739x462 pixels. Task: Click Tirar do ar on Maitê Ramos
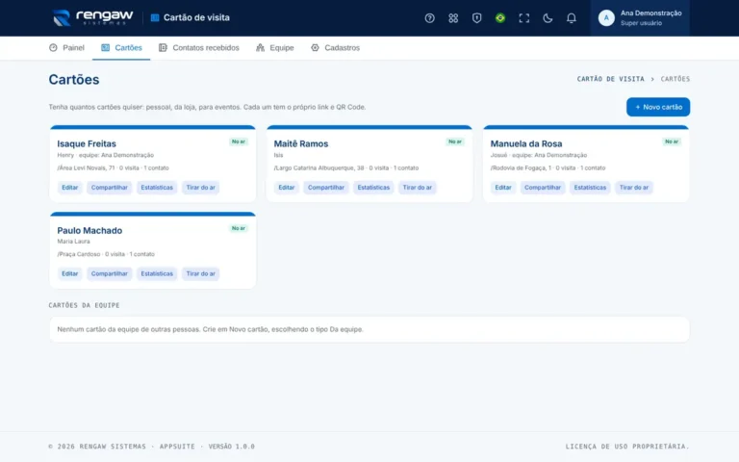417,187
